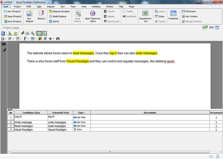Screen dimensions: 223x159
Task: Click the grid icon in left sidebar
Action: tap(4, 44)
